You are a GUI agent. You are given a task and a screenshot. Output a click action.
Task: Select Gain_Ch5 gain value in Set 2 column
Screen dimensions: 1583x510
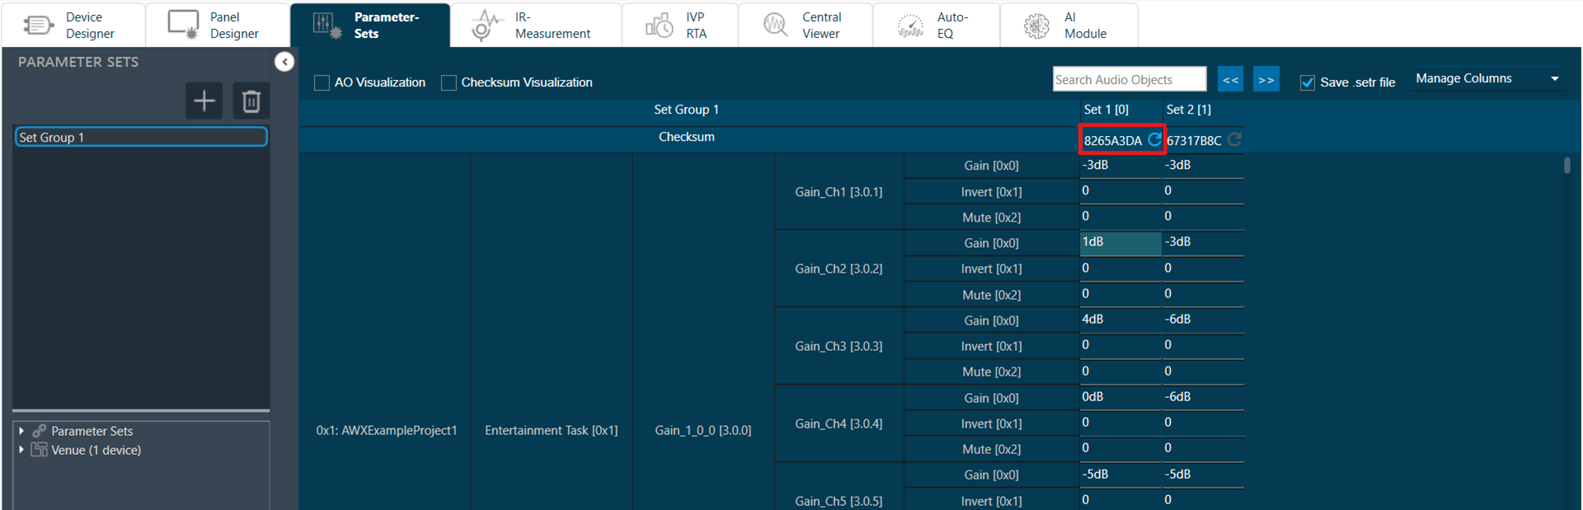1203,475
